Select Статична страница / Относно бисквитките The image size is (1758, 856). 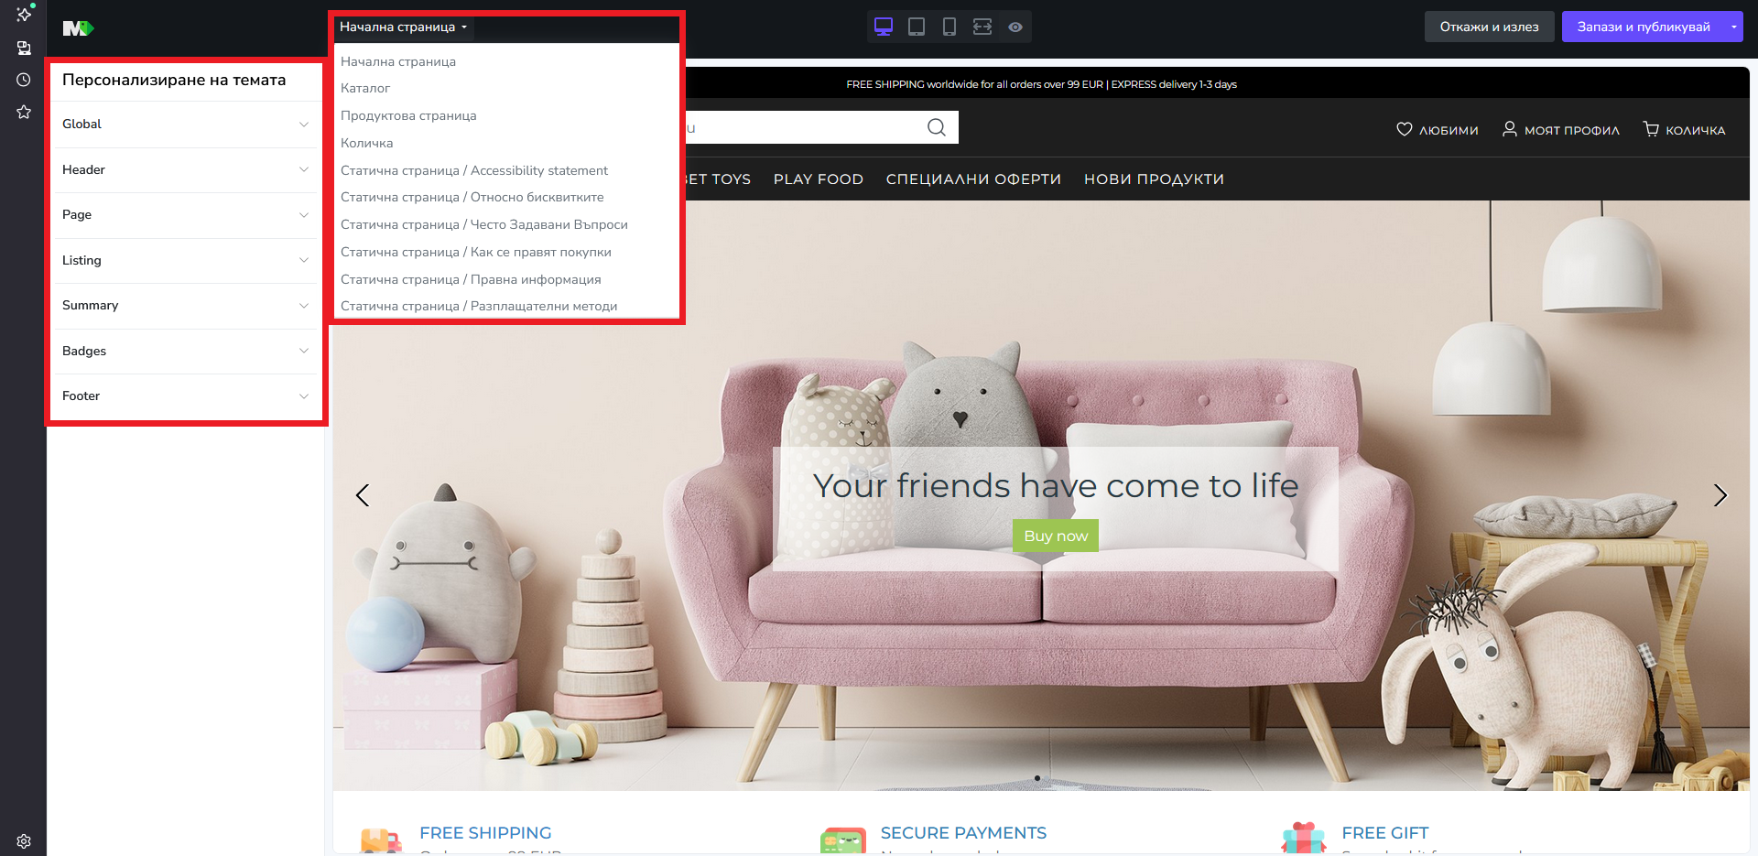pyautogui.click(x=472, y=197)
